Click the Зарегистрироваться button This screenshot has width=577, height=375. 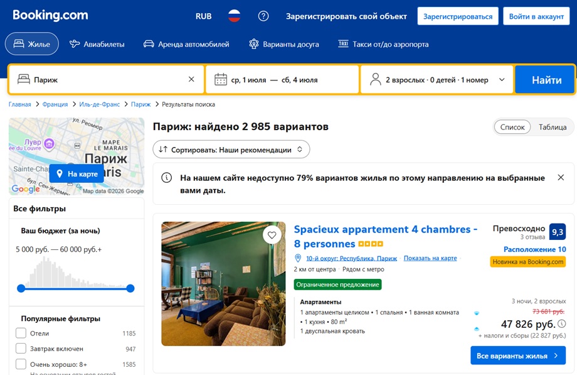458,16
